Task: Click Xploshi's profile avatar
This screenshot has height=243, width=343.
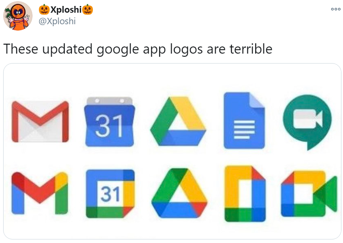Action: coord(19,17)
